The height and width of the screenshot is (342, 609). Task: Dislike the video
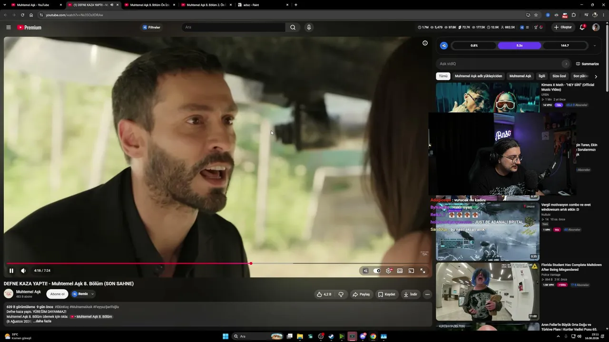point(341,294)
